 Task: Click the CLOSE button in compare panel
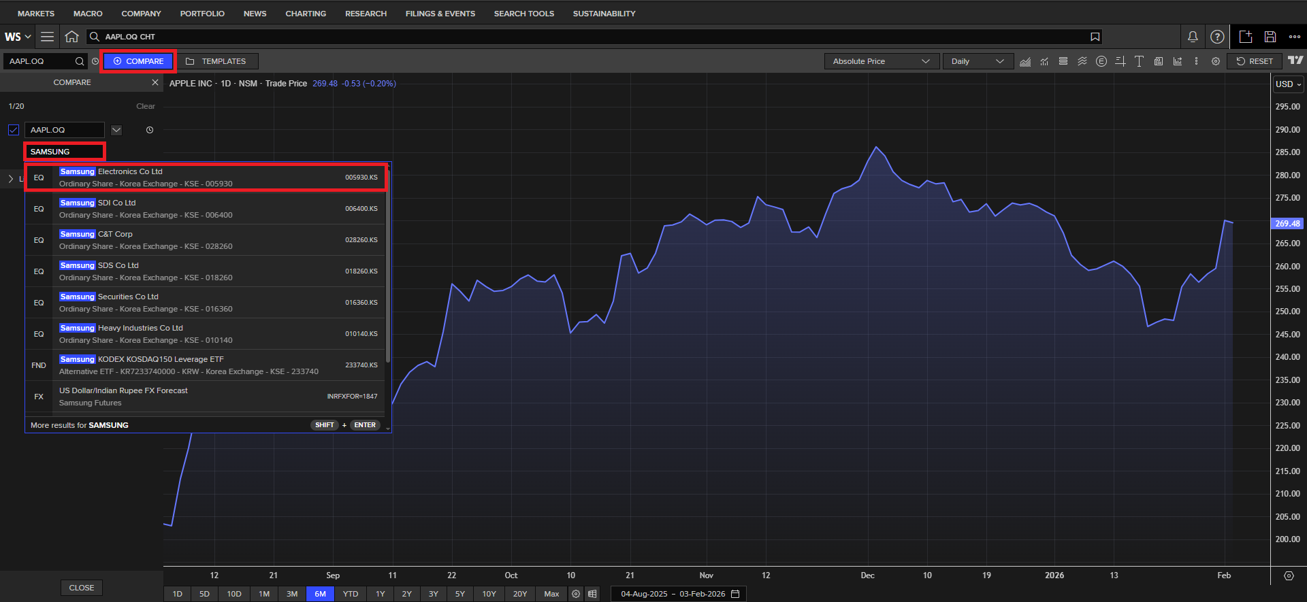pyautogui.click(x=82, y=588)
